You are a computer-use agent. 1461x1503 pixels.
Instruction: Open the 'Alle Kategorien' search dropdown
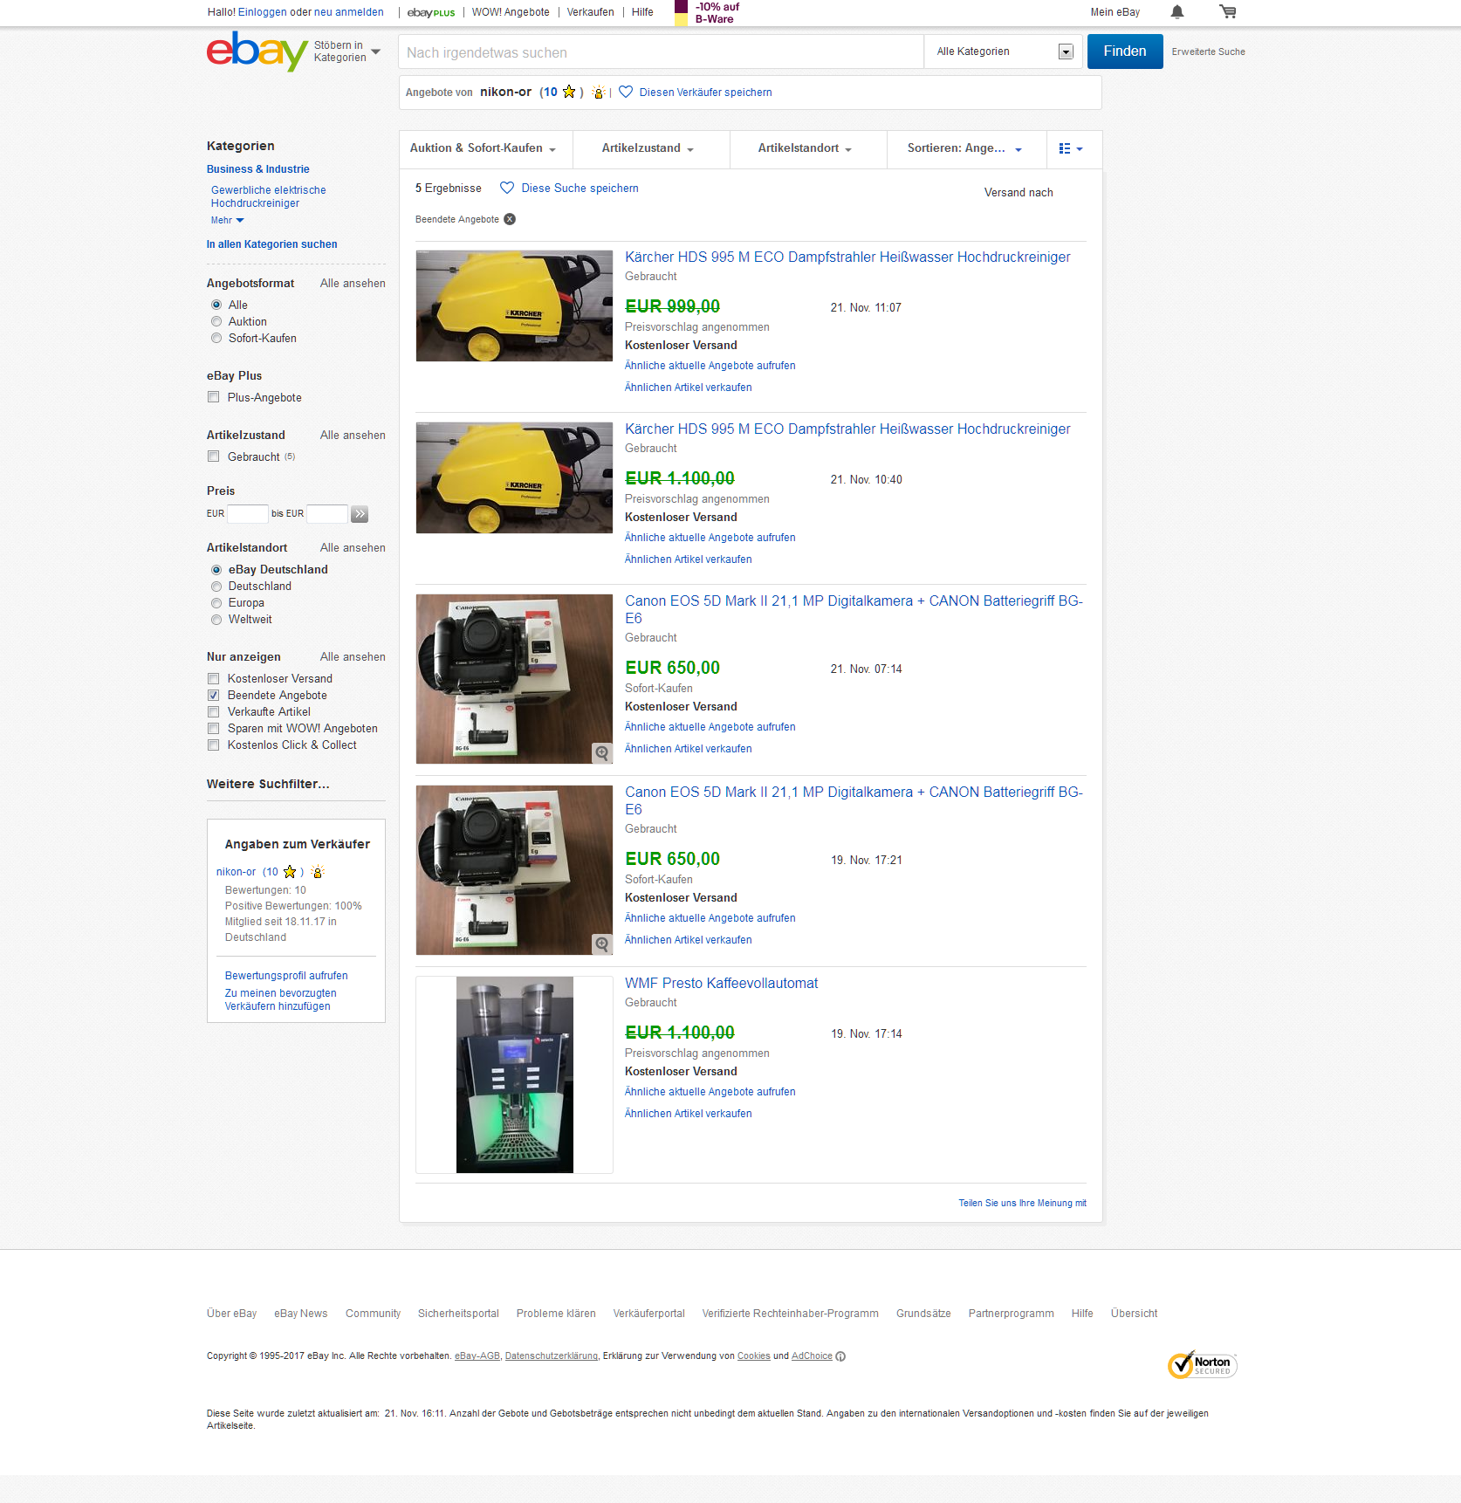point(1003,51)
